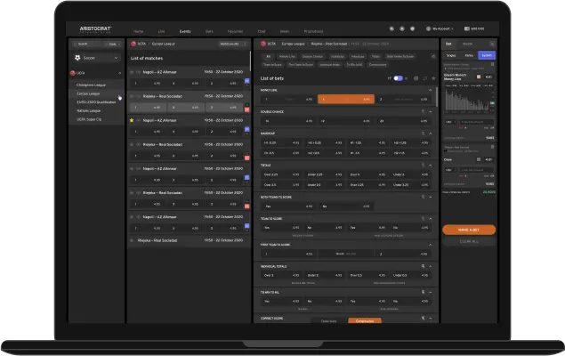Screen dimensions: 565x356
Task: Click UEFA logo in matches panel header
Action: tap(133, 44)
